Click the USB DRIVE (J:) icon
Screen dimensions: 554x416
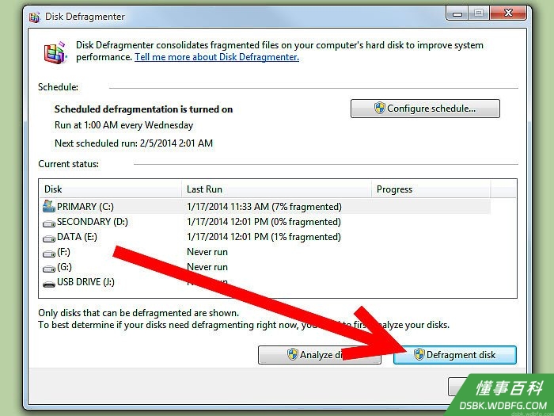point(49,284)
